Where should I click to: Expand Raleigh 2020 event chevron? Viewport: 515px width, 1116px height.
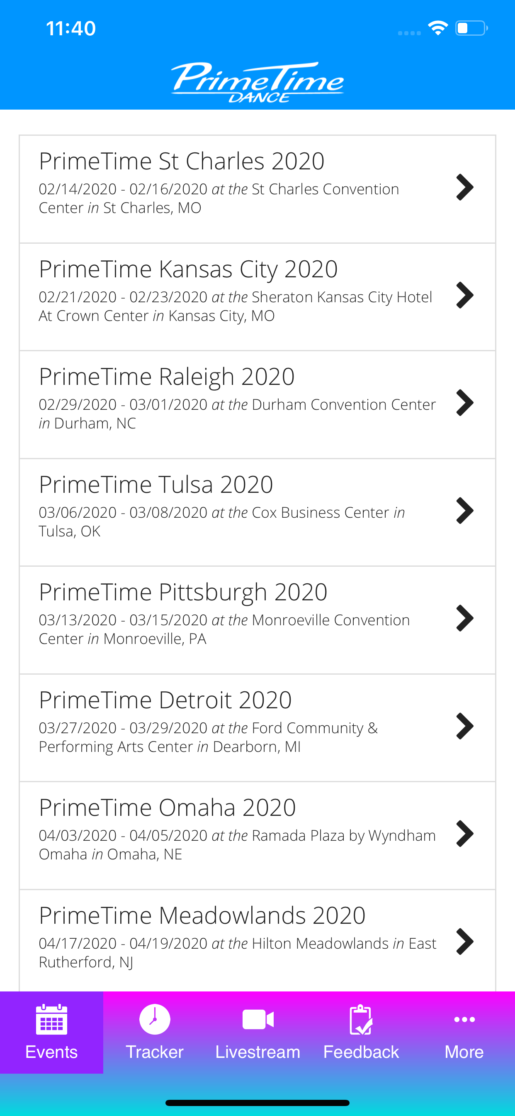pos(465,402)
